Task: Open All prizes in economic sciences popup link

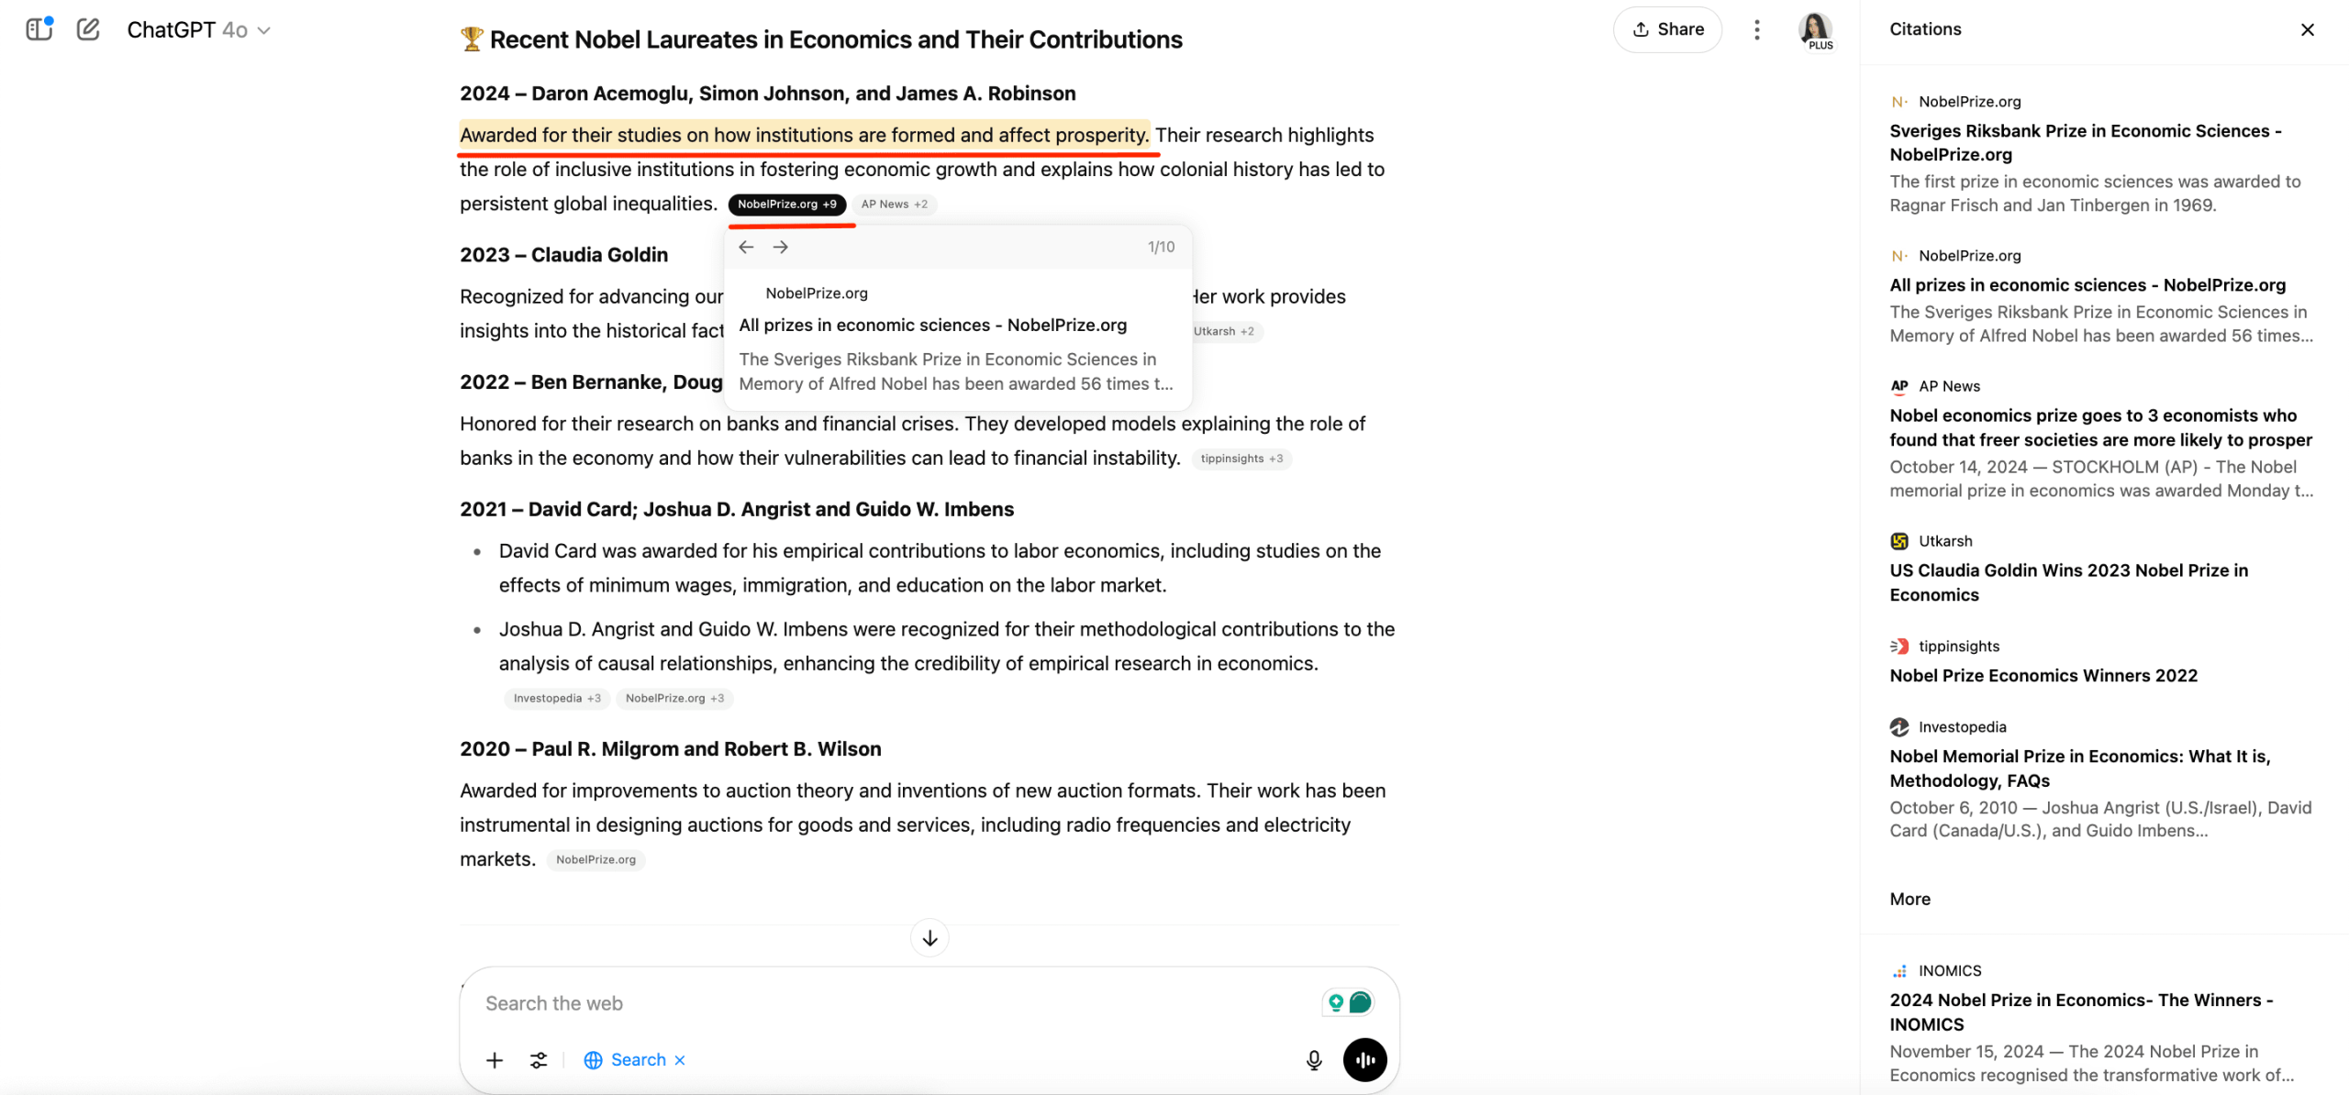Action: [x=932, y=325]
